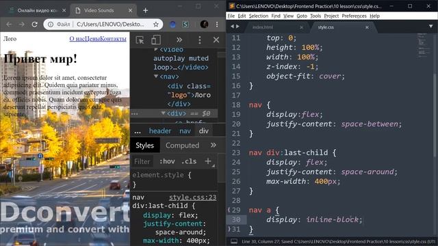
Task: Edit the display: flex declaration
Action: 170,215
